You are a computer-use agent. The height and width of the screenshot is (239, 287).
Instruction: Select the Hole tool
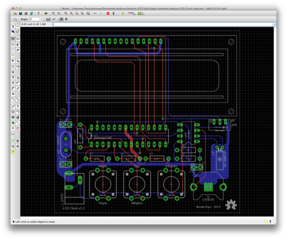[x=13, y=128]
